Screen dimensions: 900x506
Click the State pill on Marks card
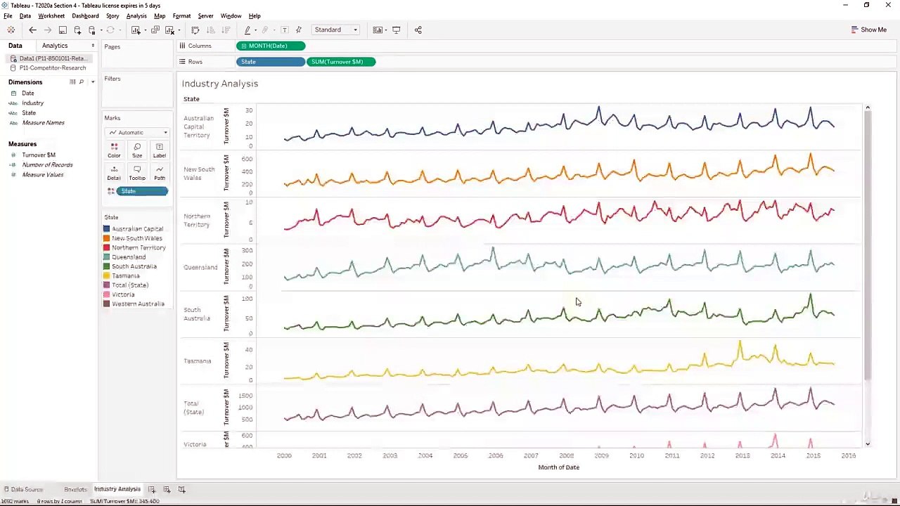[143, 191]
